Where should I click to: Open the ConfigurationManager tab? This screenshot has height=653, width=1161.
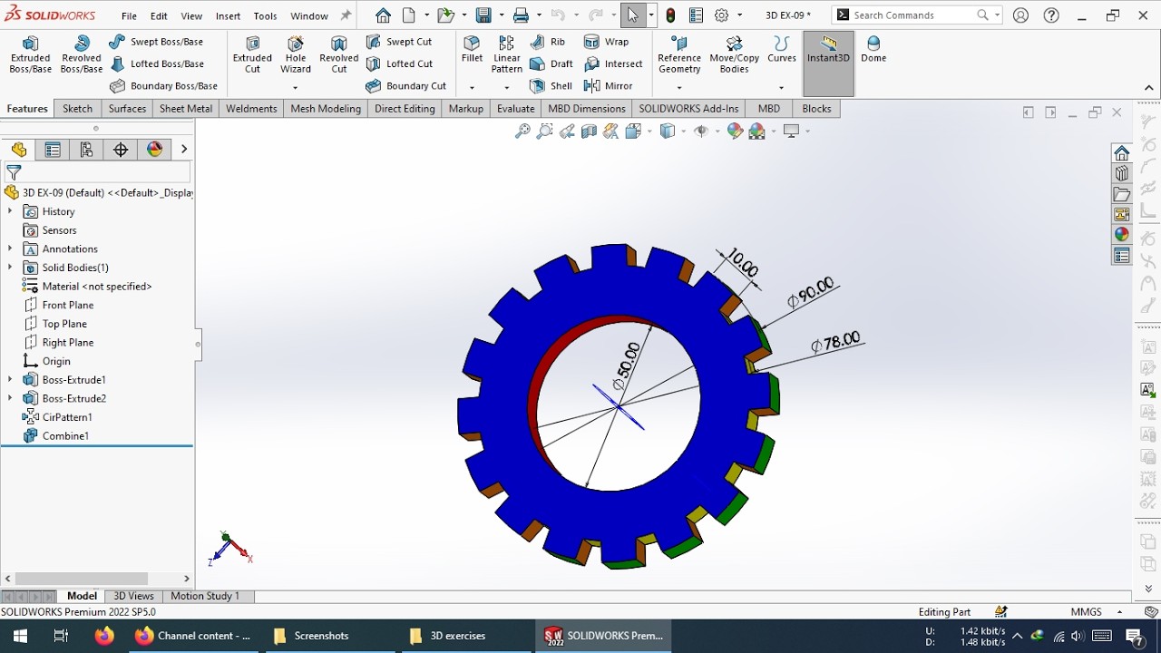87,150
